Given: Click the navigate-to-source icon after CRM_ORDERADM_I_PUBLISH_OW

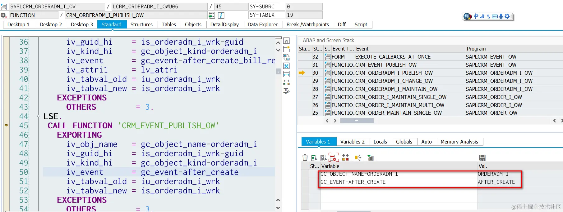Looking at the screenshot, I should click(x=212, y=15).
